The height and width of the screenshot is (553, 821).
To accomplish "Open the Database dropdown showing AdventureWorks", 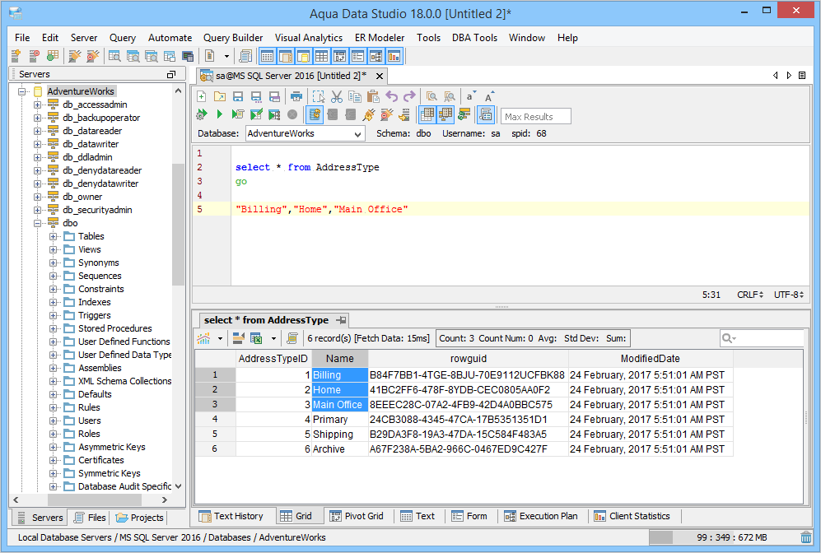I will 305,133.
